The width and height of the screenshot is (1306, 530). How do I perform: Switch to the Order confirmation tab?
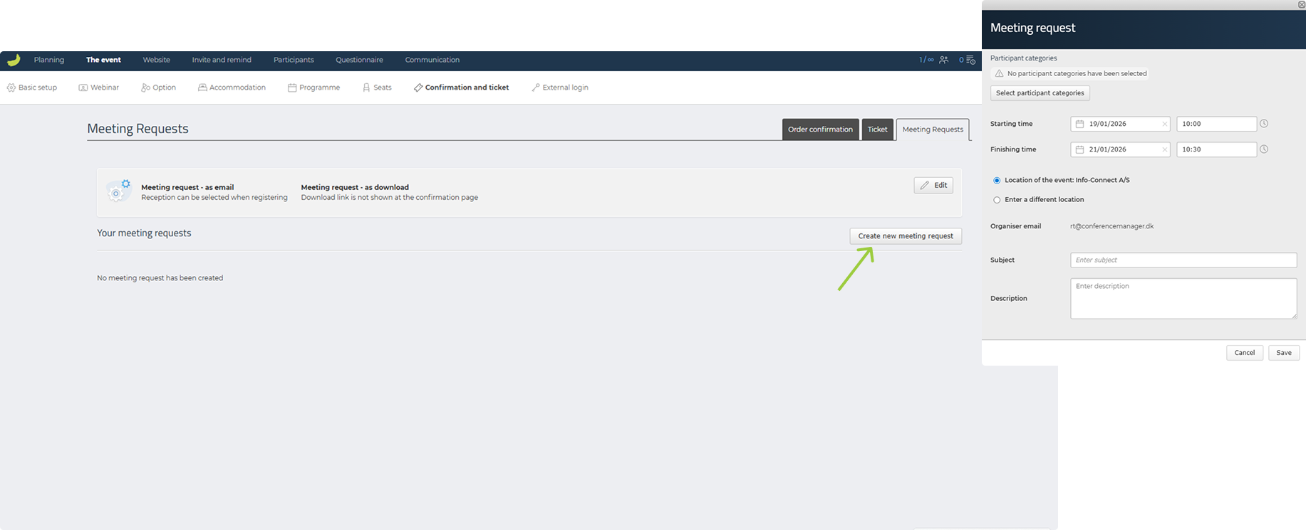820,129
